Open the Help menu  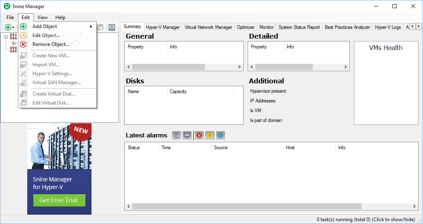(x=60, y=17)
